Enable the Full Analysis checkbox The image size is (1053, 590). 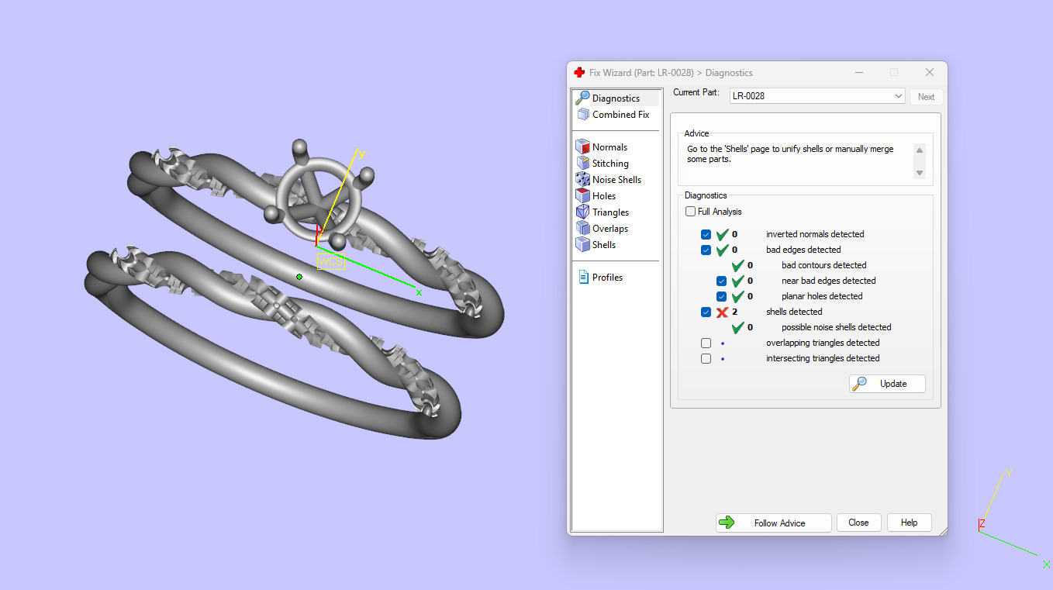(x=690, y=212)
